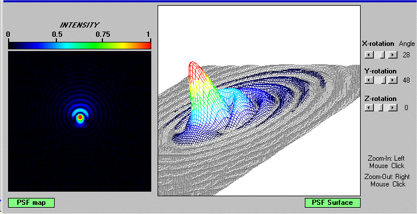Click the X-rotation angle value 28
The height and width of the screenshot is (214, 417).
[406, 55]
